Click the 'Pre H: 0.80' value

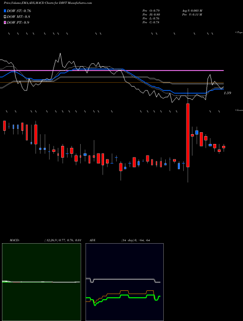point(151,15)
